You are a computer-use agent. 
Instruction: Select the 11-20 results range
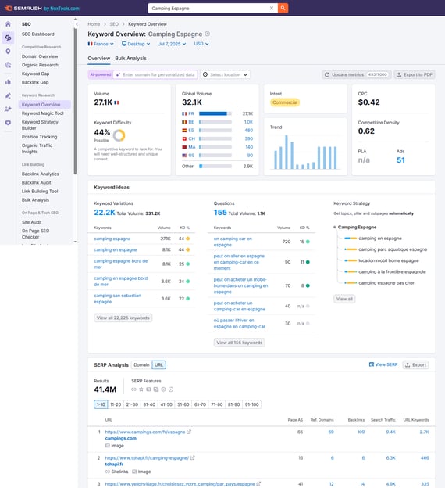116,404
